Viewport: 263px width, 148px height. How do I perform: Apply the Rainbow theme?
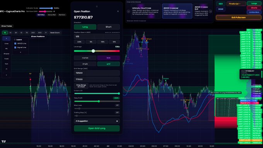(x=62, y=15)
